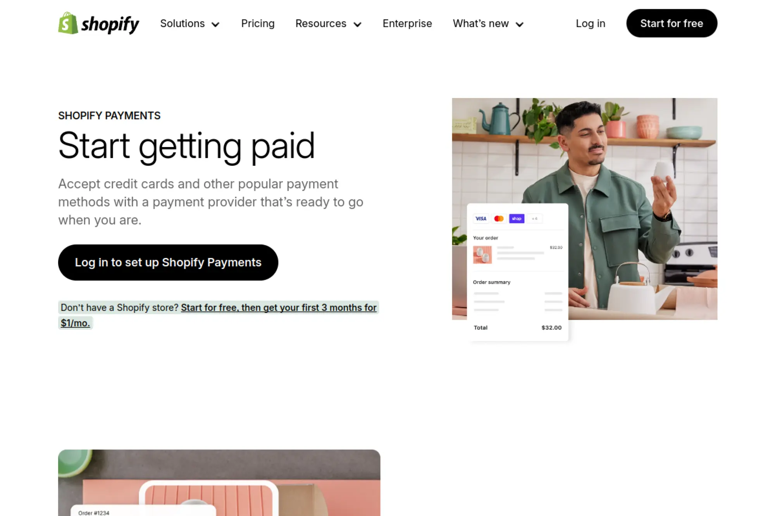775x516 pixels.
Task: Expand the Resources dropdown
Action: [x=328, y=24]
